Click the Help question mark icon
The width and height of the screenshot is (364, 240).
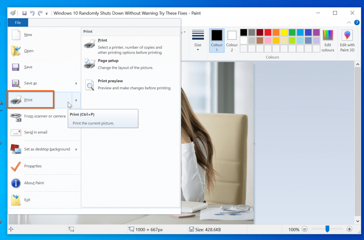(x=357, y=22)
